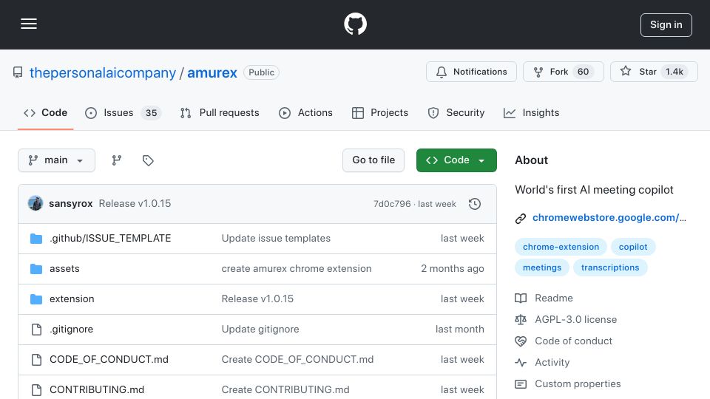
Task: Open latest commit message Release v1.0.15
Action: (x=135, y=204)
